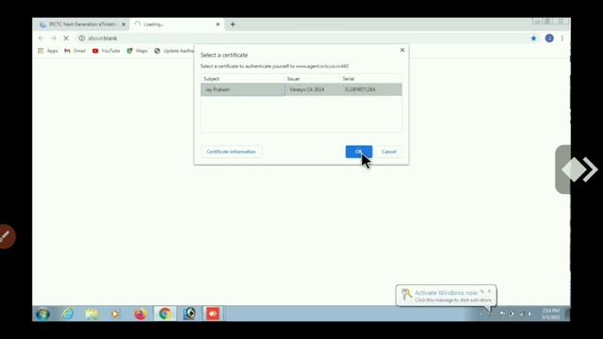Open the Update Aadhaar bookmark
Image resolution: width=603 pixels, height=339 pixels.
(174, 51)
